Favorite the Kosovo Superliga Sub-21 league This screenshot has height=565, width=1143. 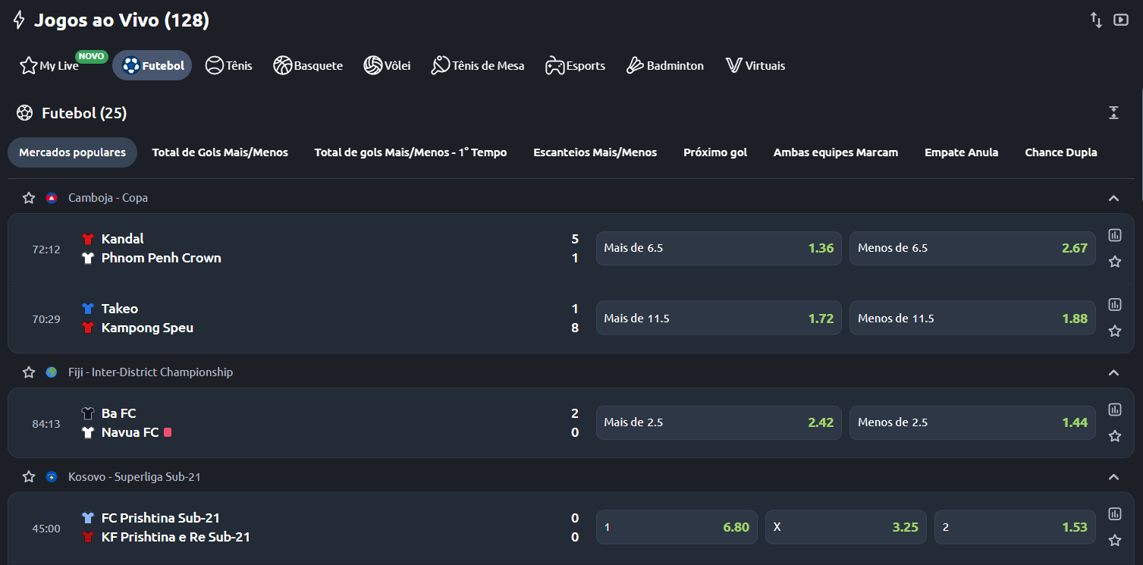29,477
